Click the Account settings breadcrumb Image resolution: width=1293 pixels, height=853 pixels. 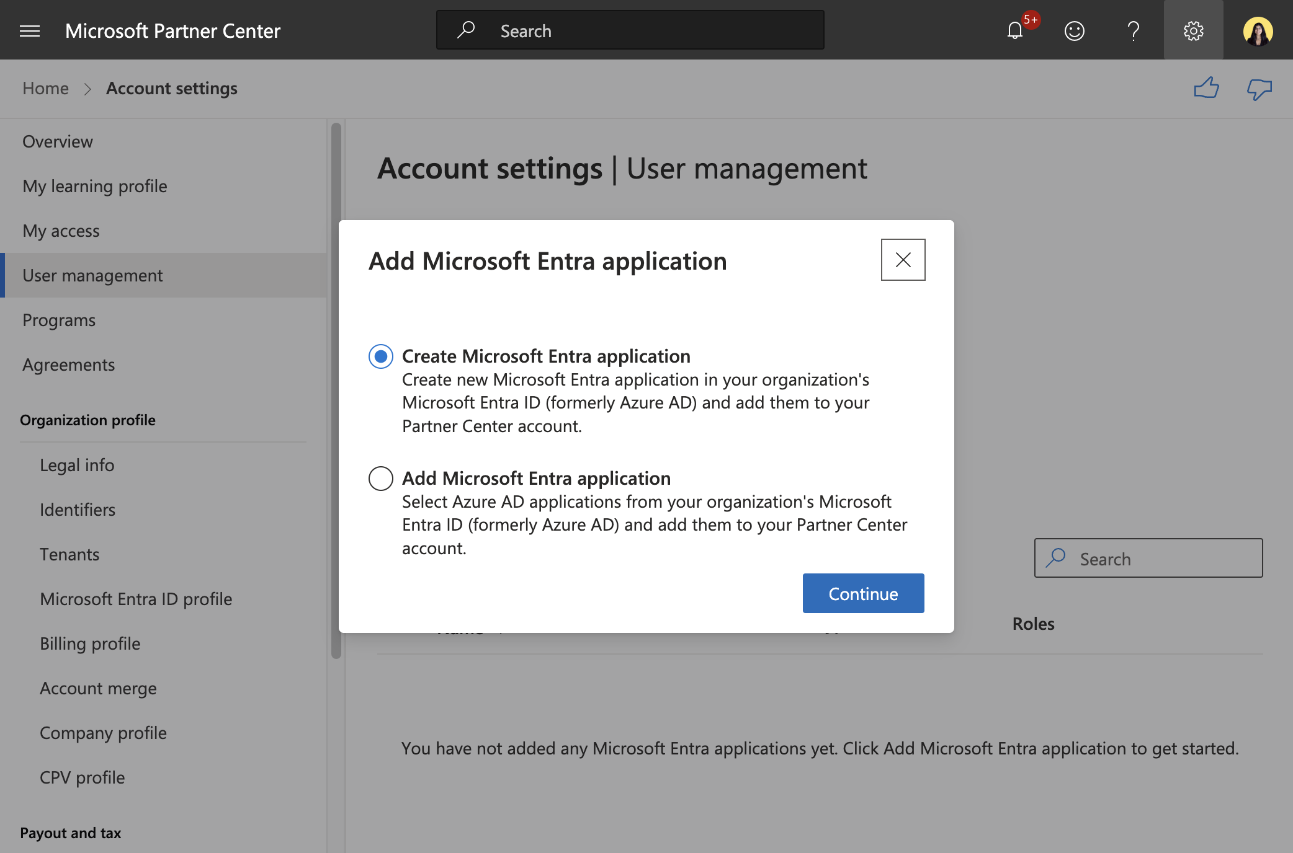[x=172, y=88]
